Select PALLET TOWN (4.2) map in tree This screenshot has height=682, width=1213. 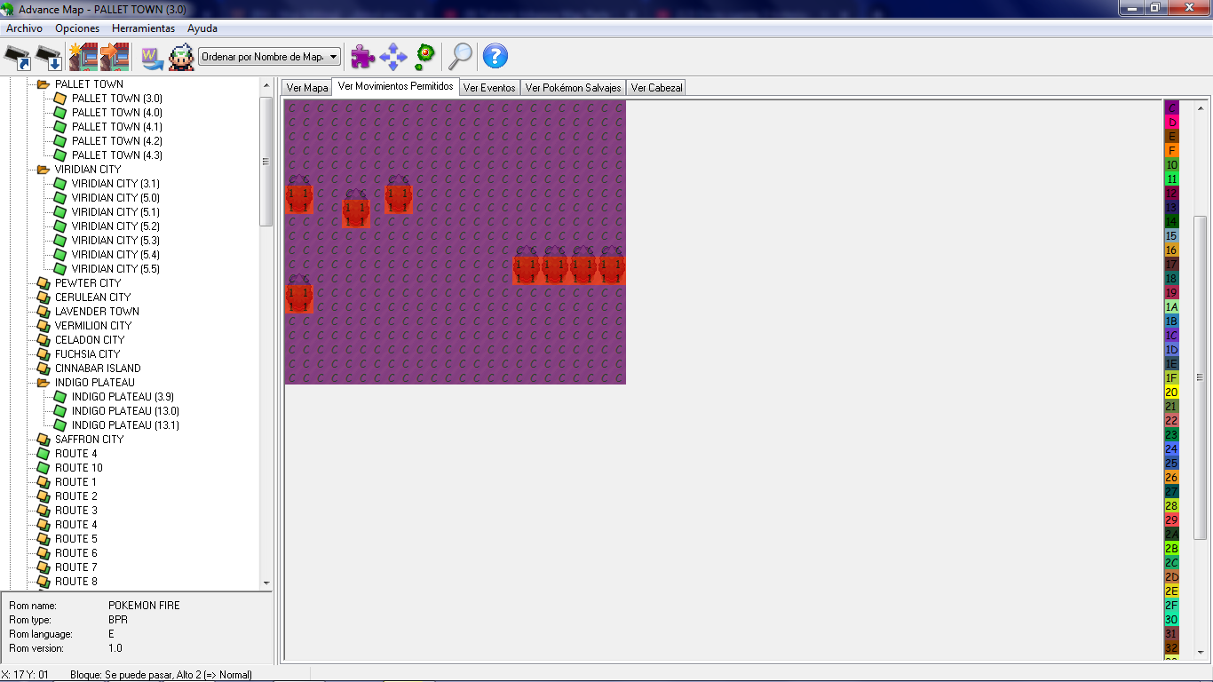116,141
